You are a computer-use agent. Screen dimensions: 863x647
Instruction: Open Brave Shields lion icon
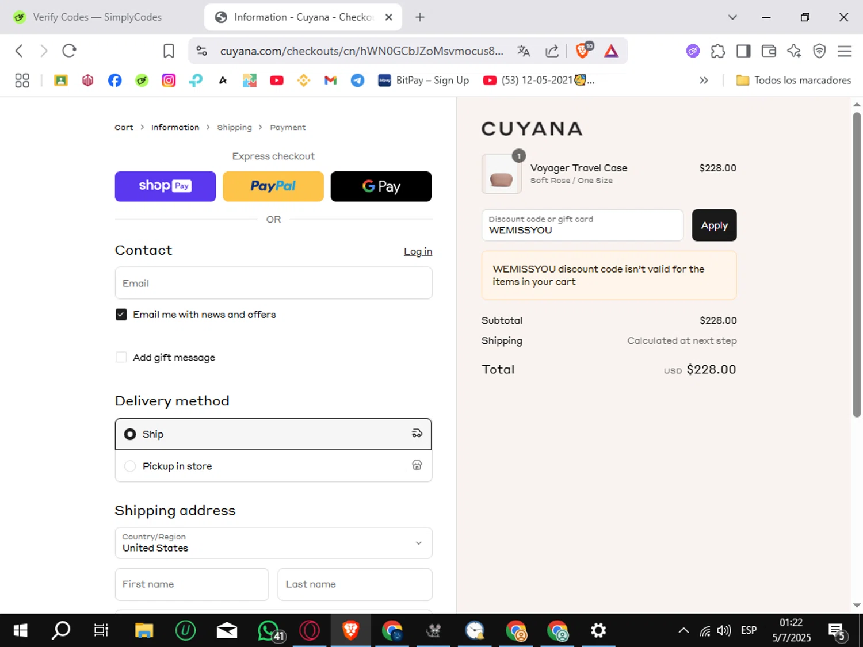point(583,51)
